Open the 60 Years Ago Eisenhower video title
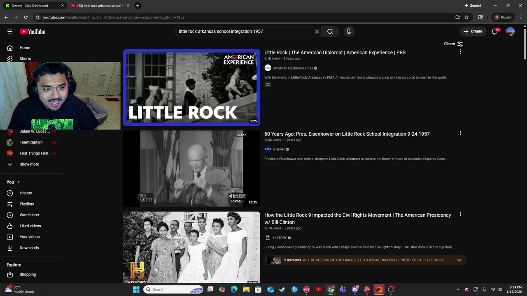 tap(347, 134)
